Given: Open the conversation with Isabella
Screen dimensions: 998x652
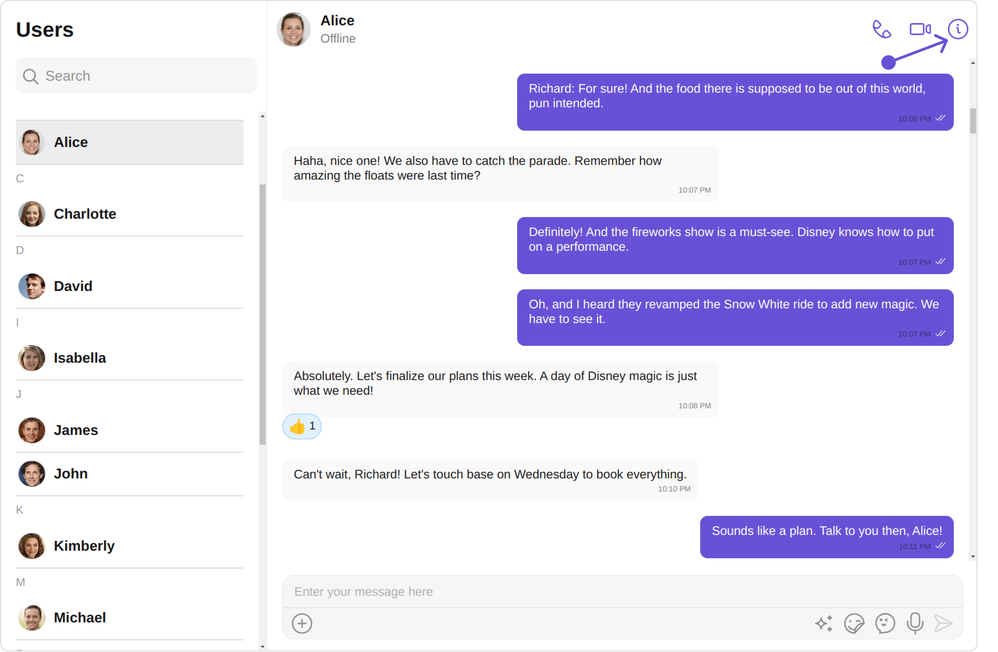Looking at the screenshot, I should tap(130, 358).
